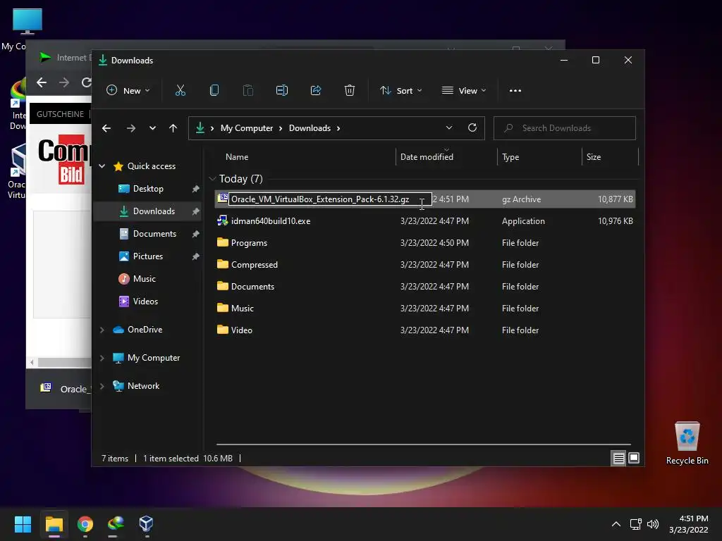The height and width of the screenshot is (541, 722).
Task: Click the back arrow in Internet Download Manager window
Action: [42, 82]
